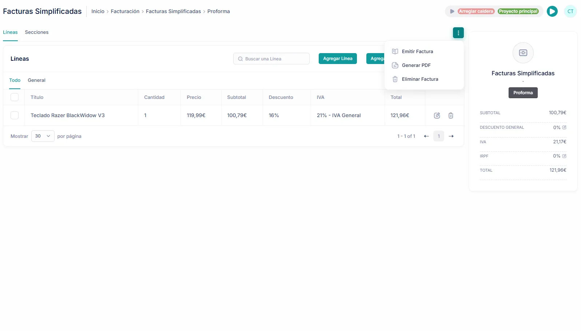This screenshot has height=331, width=581.
Task: Click the three-dot options menu button
Action: [x=458, y=33]
